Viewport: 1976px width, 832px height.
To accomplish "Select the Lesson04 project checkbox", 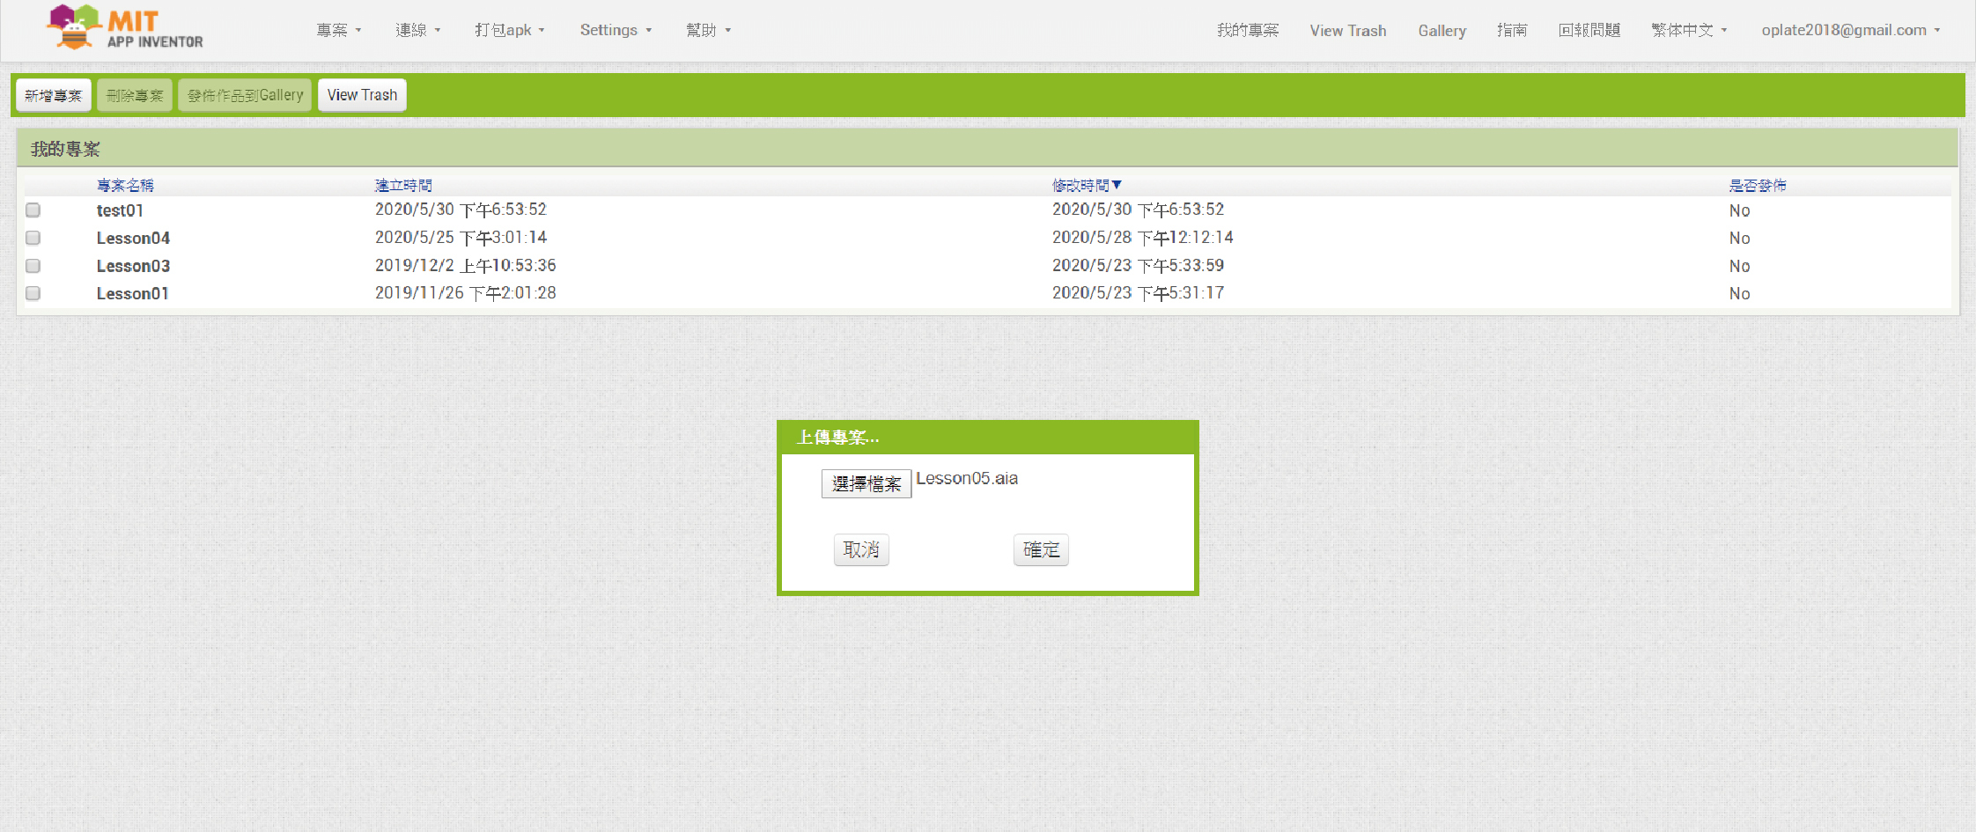I will 33,238.
